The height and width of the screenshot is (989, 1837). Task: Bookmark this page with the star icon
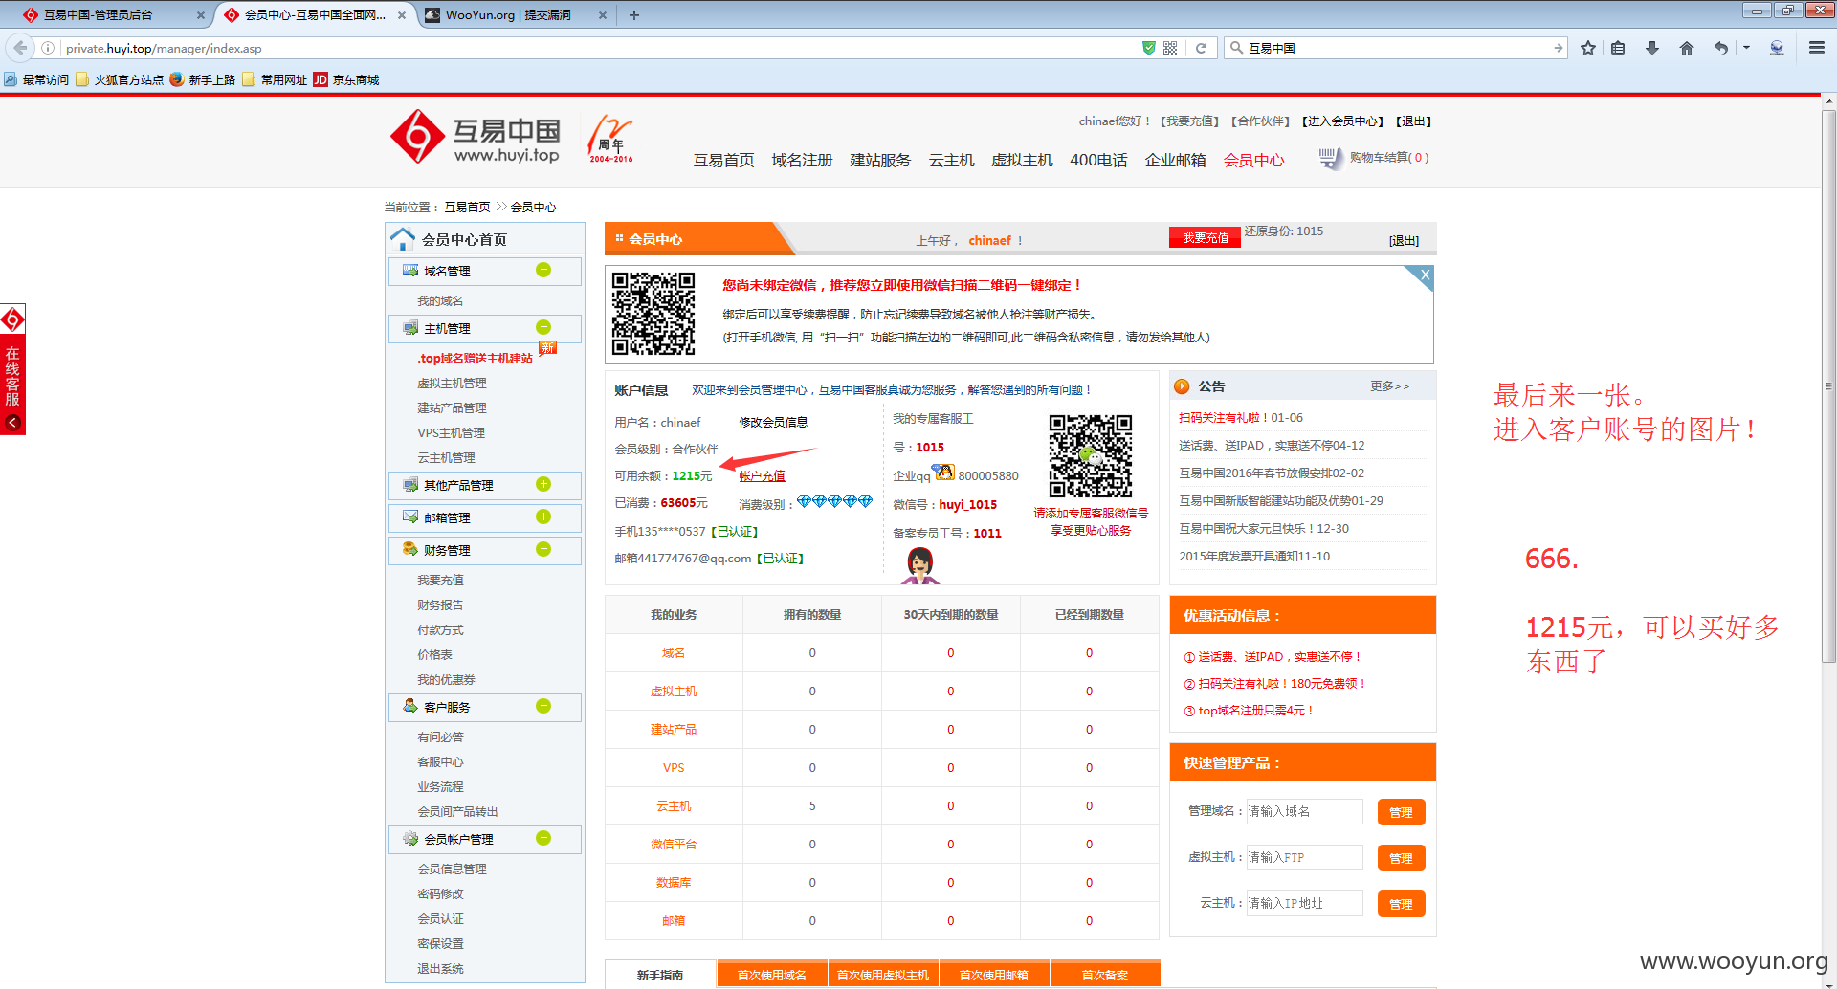pos(1588,48)
